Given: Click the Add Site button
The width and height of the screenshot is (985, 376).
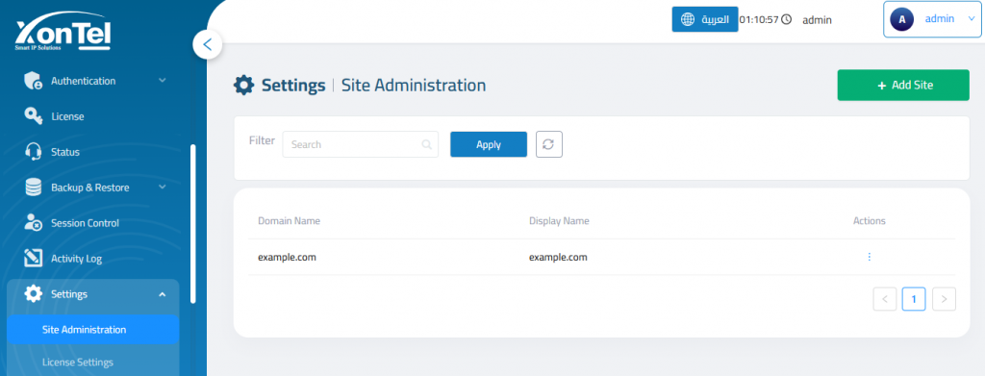Looking at the screenshot, I should [903, 86].
